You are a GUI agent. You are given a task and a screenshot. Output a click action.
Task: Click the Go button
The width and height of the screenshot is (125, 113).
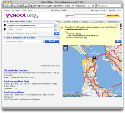coord(57,33)
